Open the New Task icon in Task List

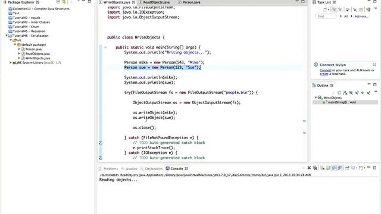[324, 10]
